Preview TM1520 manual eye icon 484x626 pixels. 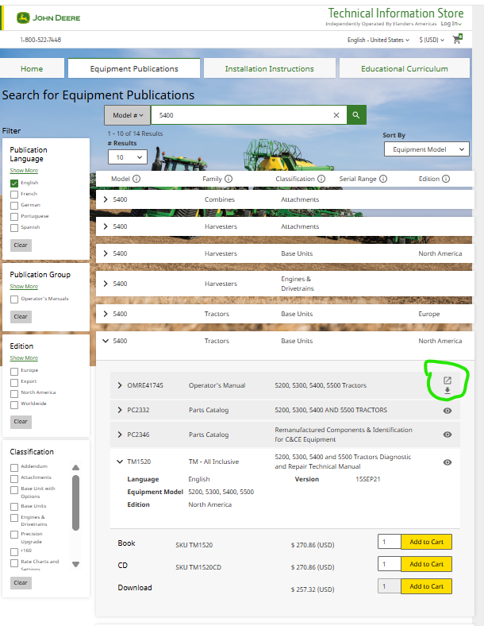(448, 462)
